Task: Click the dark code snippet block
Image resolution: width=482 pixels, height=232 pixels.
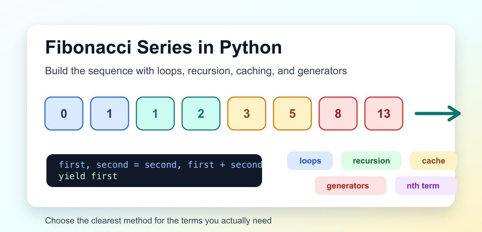Action: click(x=154, y=171)
